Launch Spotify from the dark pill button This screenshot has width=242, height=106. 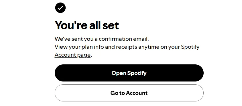tap(129, 73)
